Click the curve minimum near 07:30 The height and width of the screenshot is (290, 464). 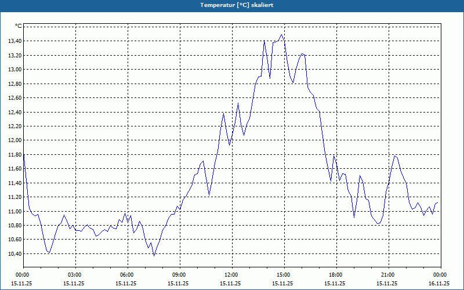point(154,256)
